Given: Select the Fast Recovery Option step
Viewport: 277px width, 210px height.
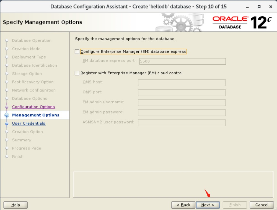Looking at the screenshot, I should (33, 82).
